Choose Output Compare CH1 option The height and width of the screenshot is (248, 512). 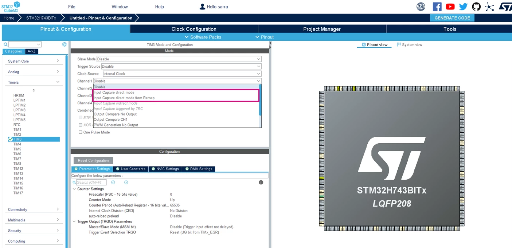click(x=176, y=119)
